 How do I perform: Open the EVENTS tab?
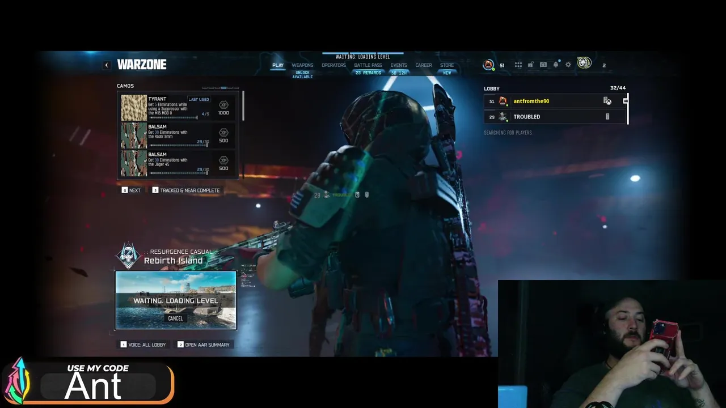[x=399, y=65]
